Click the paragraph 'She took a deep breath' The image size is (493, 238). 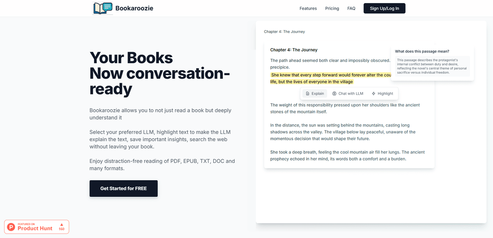(x=347, y=156)
